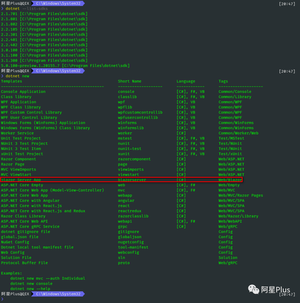Click 'ASP.NET Core gRPC Service' template
This screenshot has width=300, height=303.
point(30,227)
